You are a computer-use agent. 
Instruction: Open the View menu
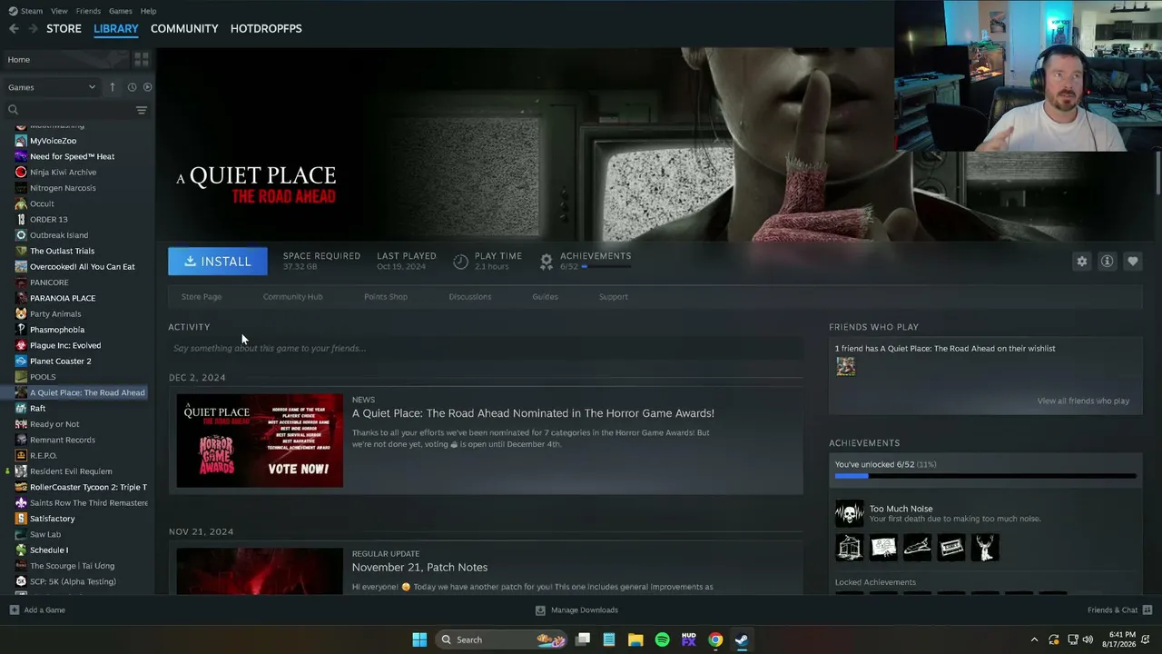point(59,11)
